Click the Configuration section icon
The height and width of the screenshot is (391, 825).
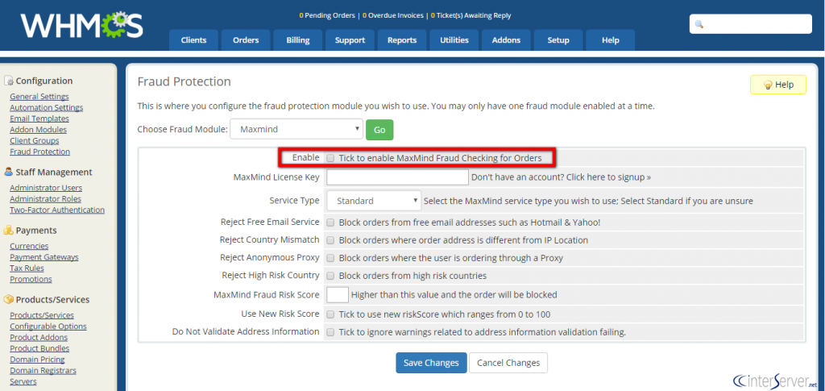click(8, 81)
